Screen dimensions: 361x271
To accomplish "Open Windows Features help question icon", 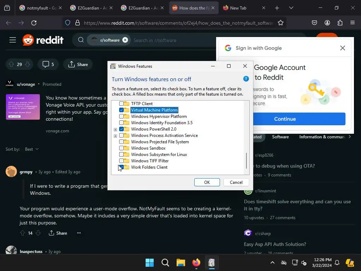I will (x=246, y=79).
